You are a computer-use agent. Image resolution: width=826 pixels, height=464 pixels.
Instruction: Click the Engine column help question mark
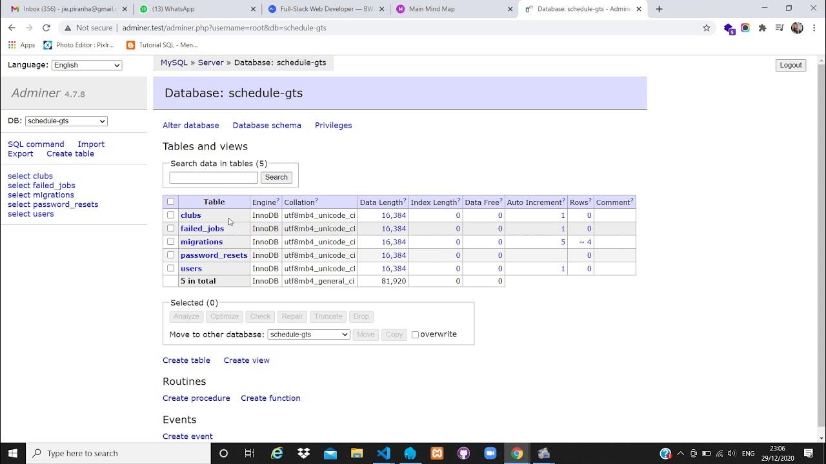(x=277, y=200)
